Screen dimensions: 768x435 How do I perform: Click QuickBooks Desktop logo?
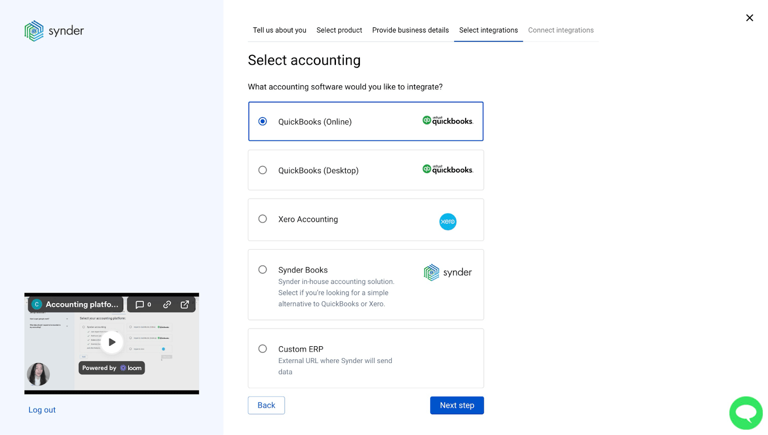tap(447, 169)
